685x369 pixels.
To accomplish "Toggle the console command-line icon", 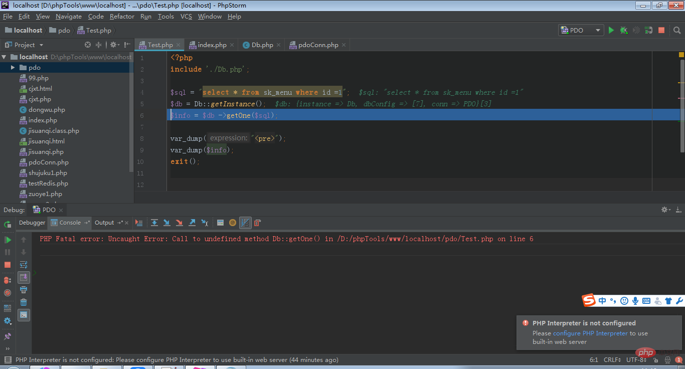I will click(24, 315).
